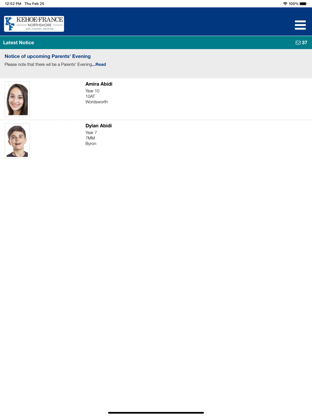Click the notice preview text
312x416 pixels.
click(48, 64)
